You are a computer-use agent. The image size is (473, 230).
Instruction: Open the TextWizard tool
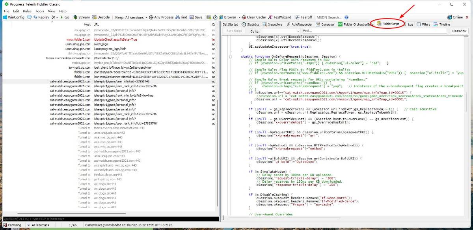pyautogui.click(x=280, y=17)
